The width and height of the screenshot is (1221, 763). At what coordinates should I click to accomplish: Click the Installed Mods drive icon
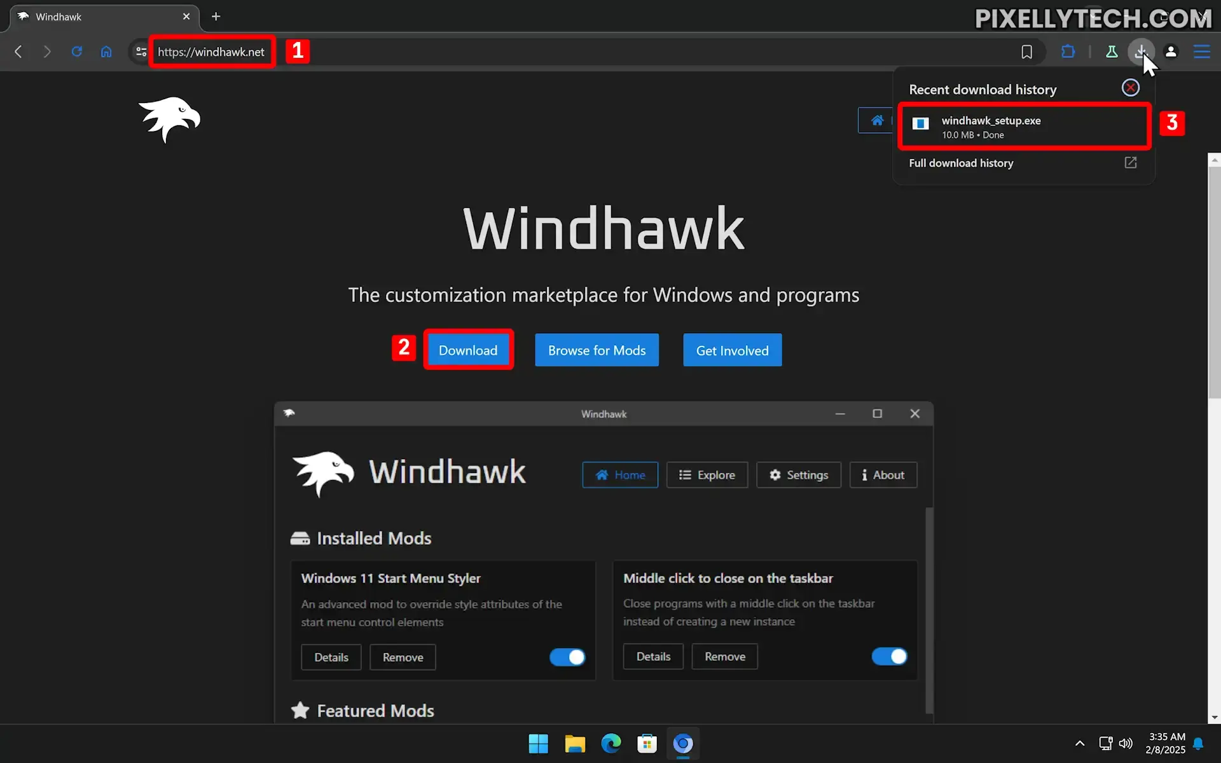[300, 539]
